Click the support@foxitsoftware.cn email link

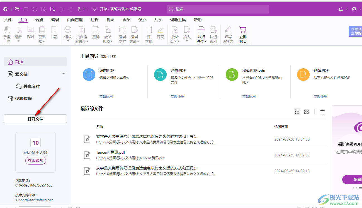pos(34,200)
